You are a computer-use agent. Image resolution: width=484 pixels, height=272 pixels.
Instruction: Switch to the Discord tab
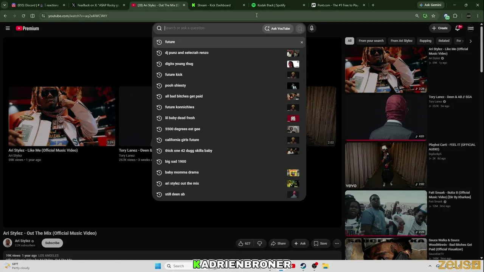[x=38, y=5]
